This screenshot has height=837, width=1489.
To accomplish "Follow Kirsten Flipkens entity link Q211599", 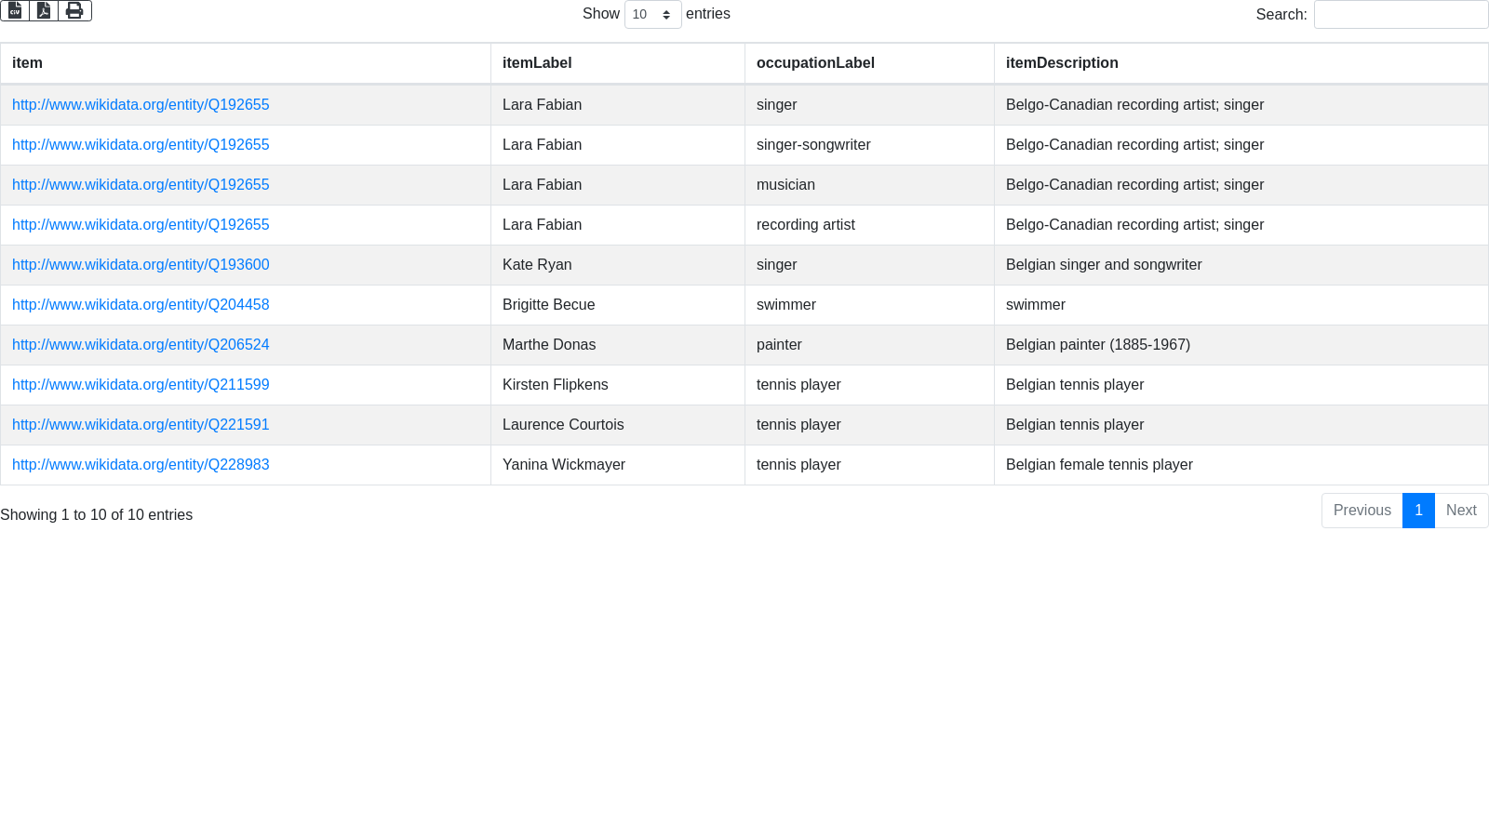I will (141, 385).
